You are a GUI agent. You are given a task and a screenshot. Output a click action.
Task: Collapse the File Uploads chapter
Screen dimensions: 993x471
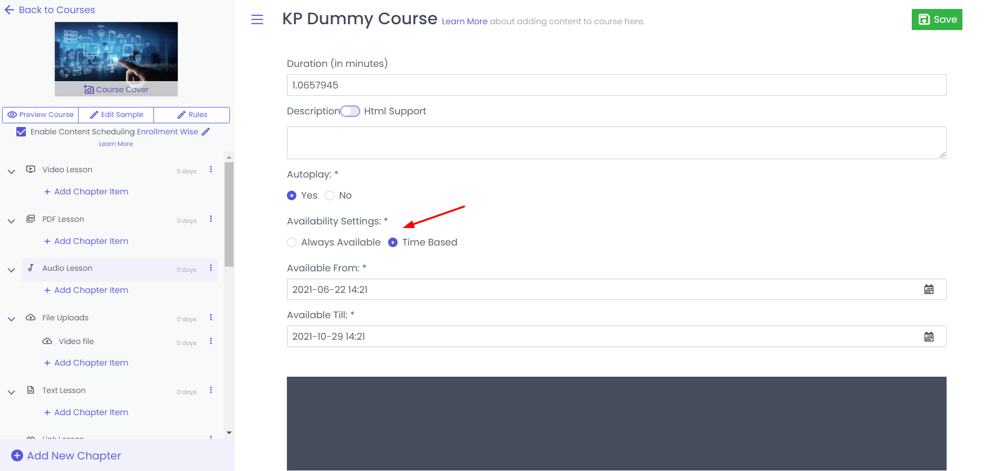pyautogui.click(x=11, y=319)
